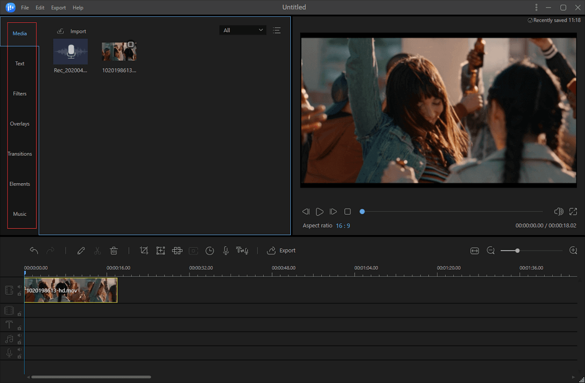Viewport: 585px width, 383px height.
Task: Open the media list sort options
Action: pyautogui.click(x=277, y=30)
